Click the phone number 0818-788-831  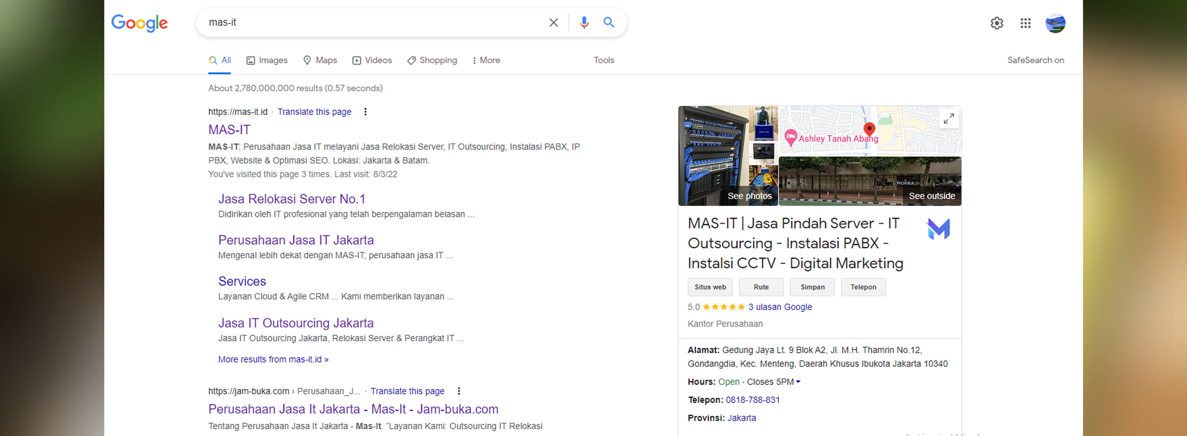[753, 400]
